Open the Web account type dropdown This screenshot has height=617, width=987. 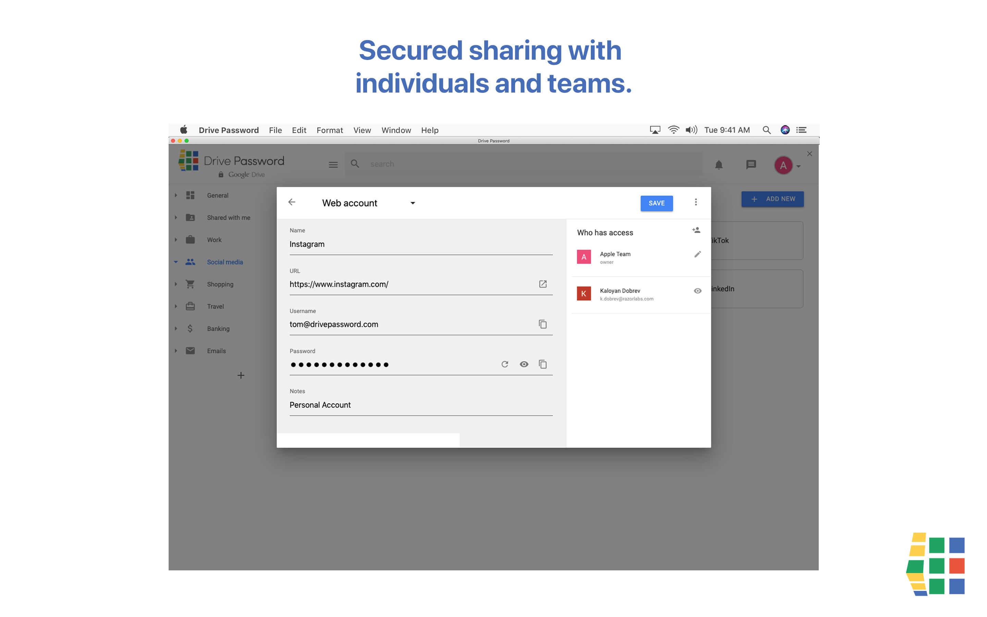tap(413, 203)
